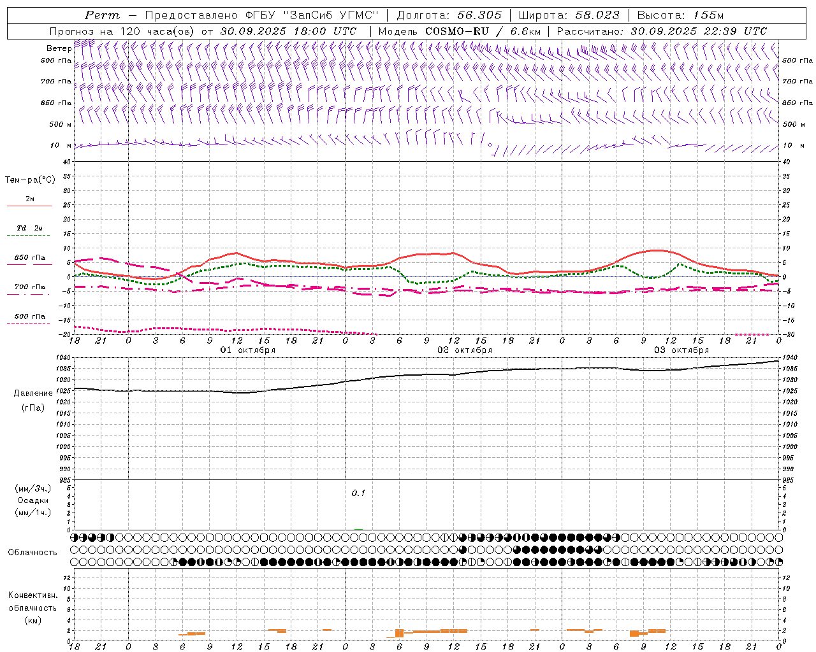Click the calm-wind circle symbol in the 10 м row

coord(490,145)
